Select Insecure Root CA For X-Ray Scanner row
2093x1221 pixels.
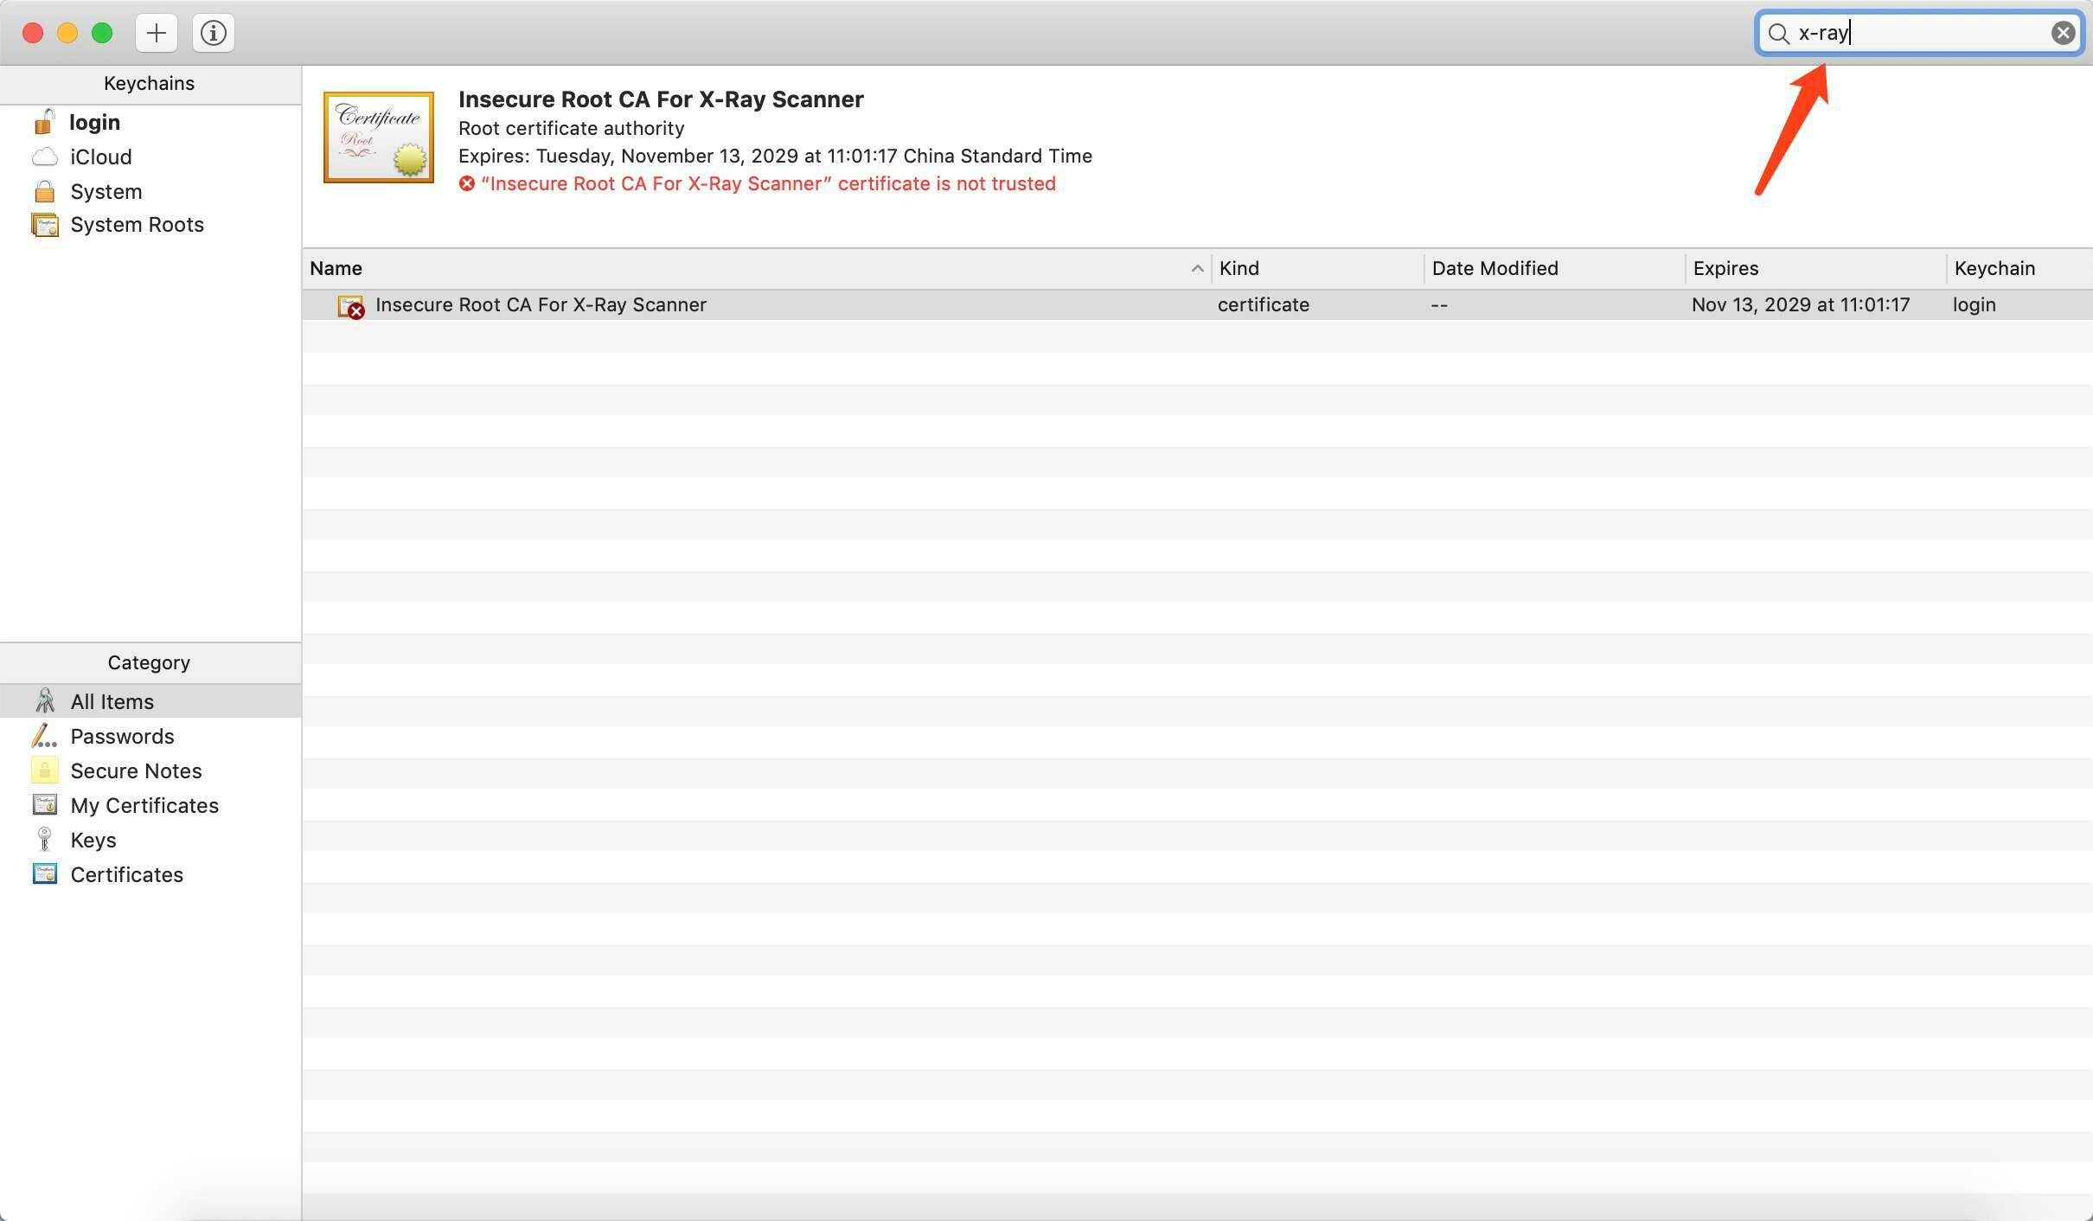[x=541, y=304]
